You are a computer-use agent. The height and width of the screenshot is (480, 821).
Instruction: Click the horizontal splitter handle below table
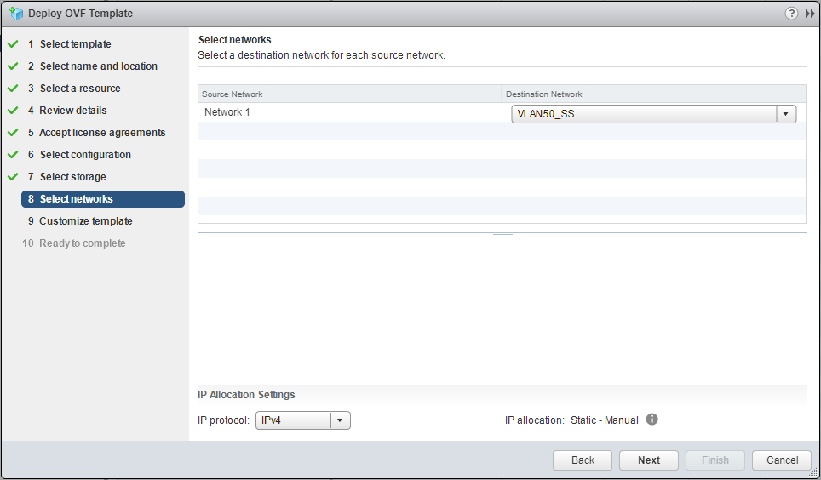pyautogui.click(x=502, y=232)
